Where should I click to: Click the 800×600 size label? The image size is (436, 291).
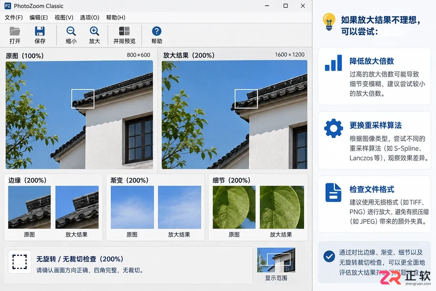139,55
